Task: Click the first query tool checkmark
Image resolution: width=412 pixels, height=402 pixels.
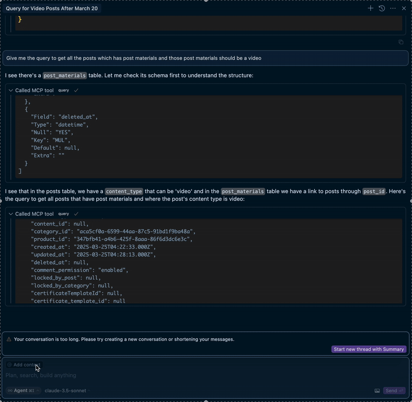Action: pos(76,91)
